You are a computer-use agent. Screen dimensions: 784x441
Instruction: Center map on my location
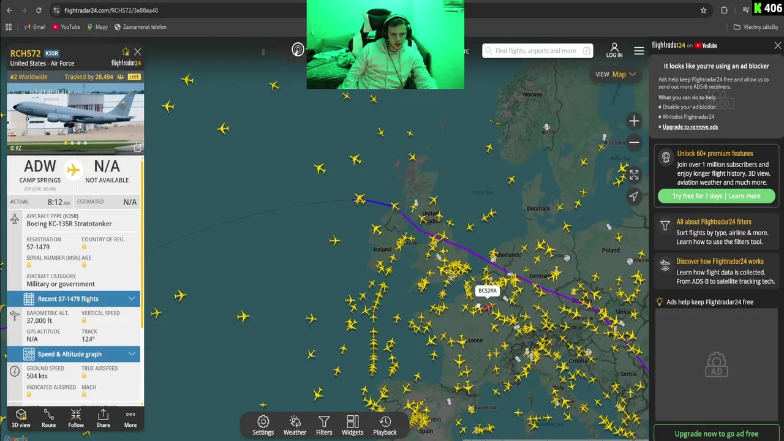pos(634,196)
